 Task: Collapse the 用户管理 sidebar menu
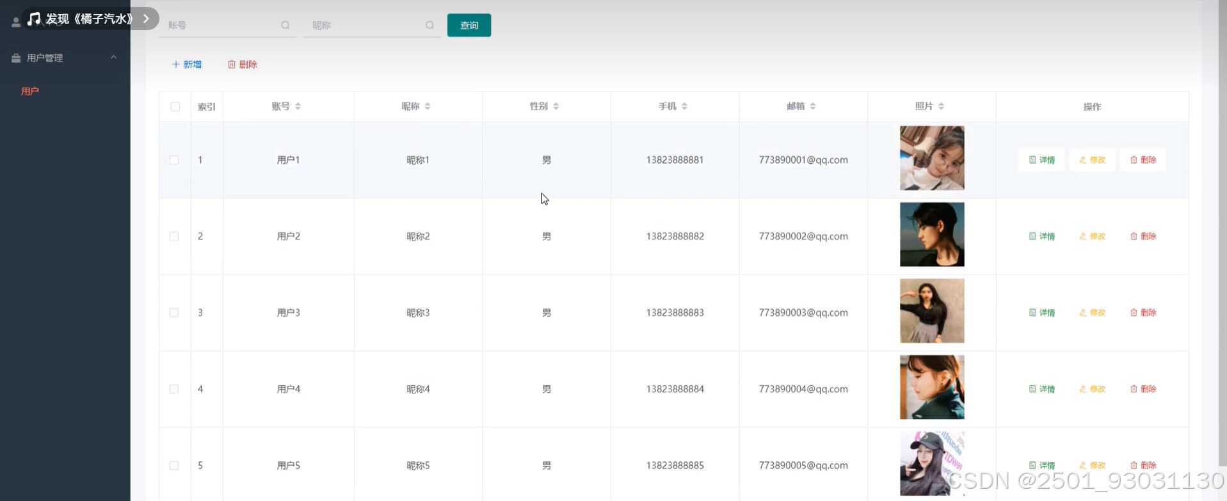65,58
